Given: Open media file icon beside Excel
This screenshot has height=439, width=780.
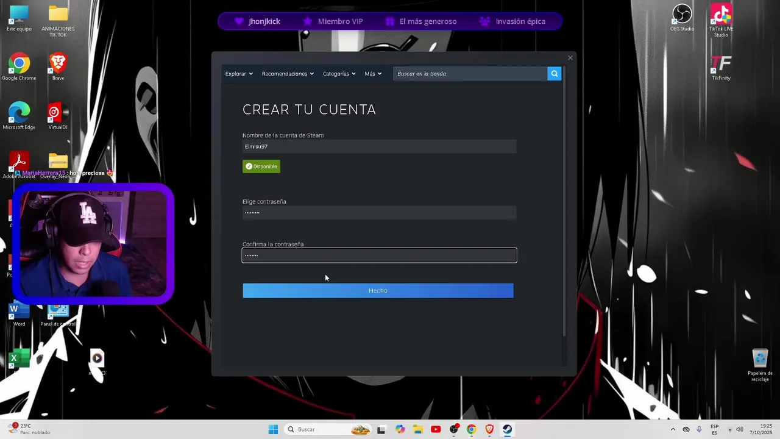Looking at the screenshot, I should click(x=97, y=360).
